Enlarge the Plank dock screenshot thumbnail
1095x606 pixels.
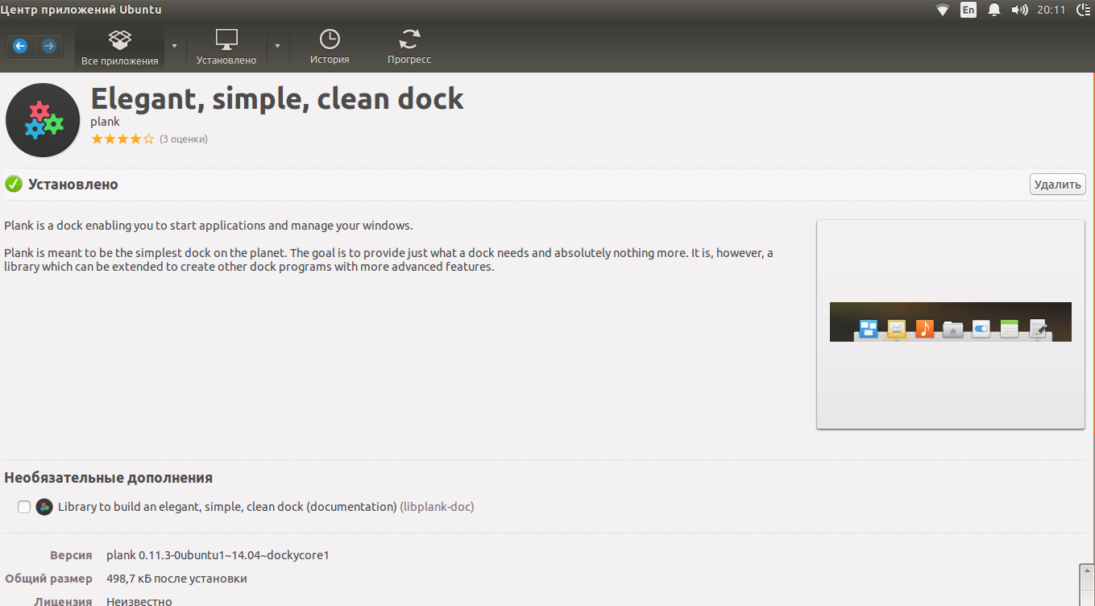951,325
